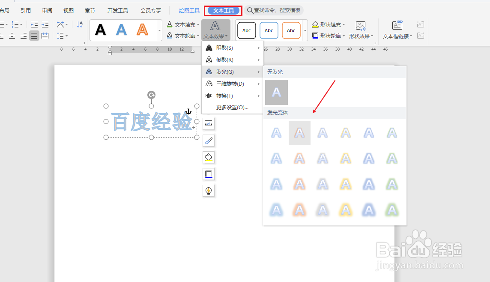The height and width of the screenshot is (282, 490).
Task: Select the orange outlined A text style
Action: (x=142, y=30)
